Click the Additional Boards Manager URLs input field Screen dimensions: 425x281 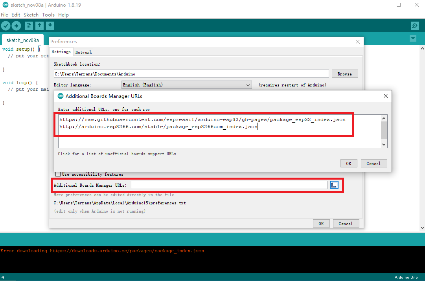(x=229, y=185)
